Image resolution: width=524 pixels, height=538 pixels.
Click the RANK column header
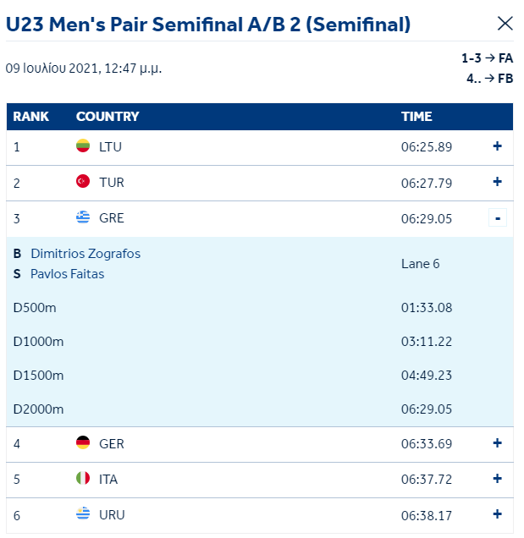pyautogui.click(x=31, y=117)
